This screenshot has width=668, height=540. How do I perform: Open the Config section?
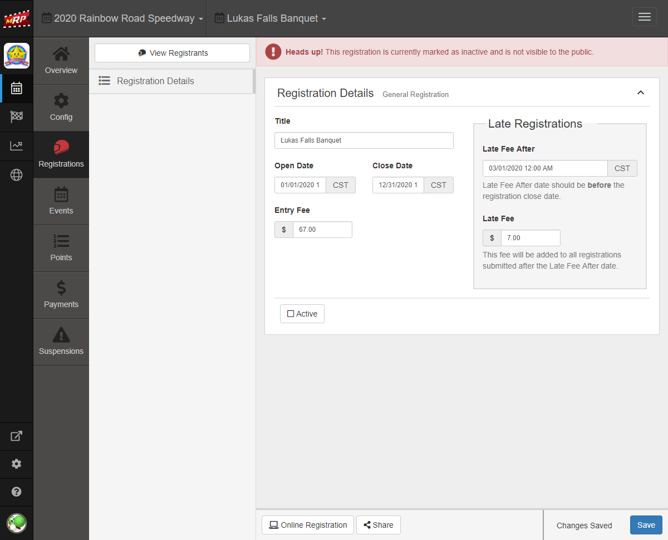coord(61,108)
